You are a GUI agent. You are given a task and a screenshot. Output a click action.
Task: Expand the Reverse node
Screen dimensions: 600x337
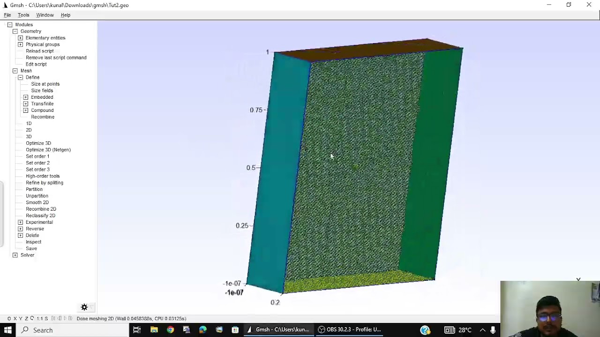tap(20, 228)
